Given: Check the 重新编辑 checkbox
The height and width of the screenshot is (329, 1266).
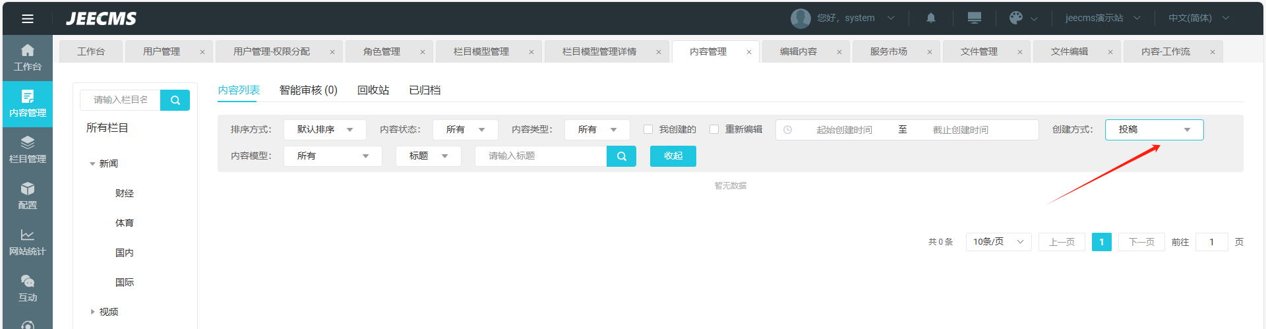Looking at the screenshot, I should [x=714, y=129].
